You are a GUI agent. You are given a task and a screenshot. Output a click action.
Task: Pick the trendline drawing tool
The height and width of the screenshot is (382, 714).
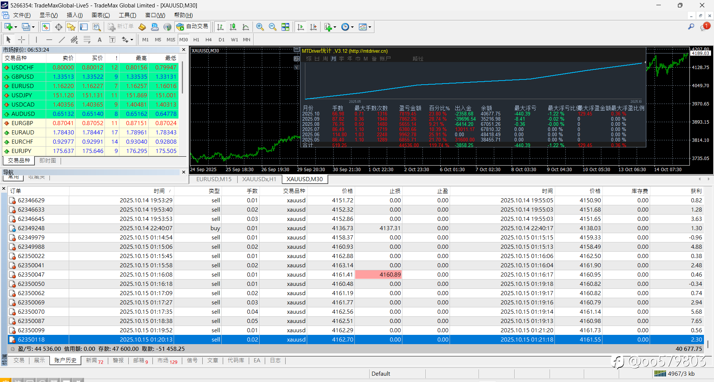[x=62, y=40]
